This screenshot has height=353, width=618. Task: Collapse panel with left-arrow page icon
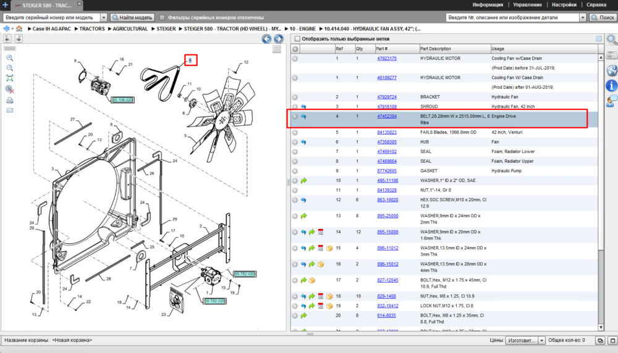(7, 38)
